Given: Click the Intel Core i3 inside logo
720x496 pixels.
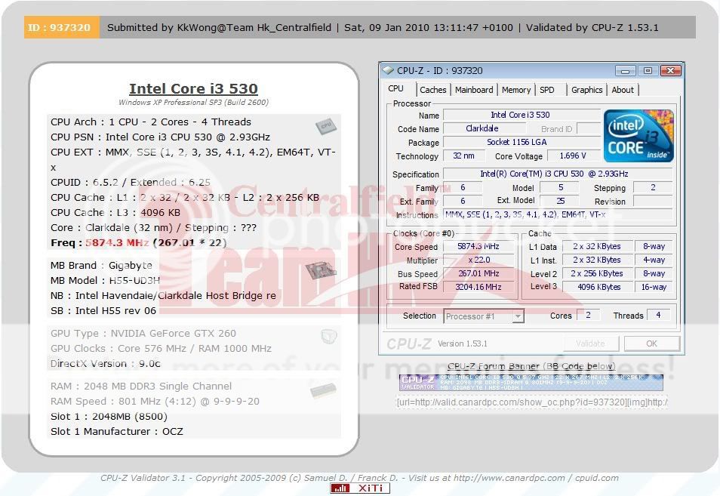Looking at the screenshot, I should [638, 135].
